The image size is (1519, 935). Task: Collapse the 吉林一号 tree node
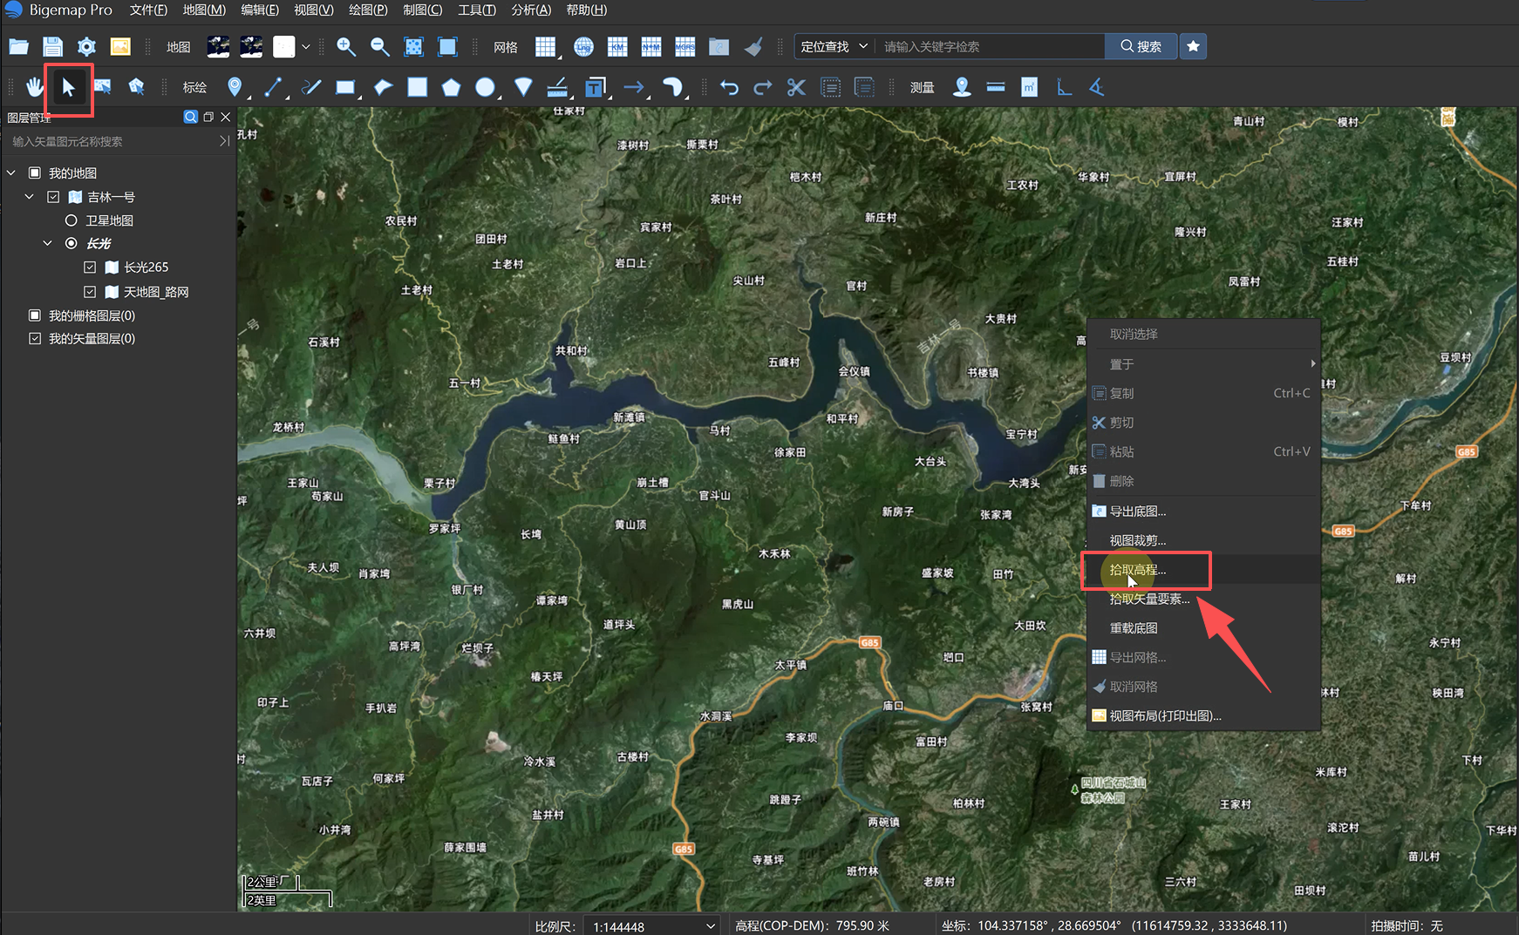click(x=30, y=197)
